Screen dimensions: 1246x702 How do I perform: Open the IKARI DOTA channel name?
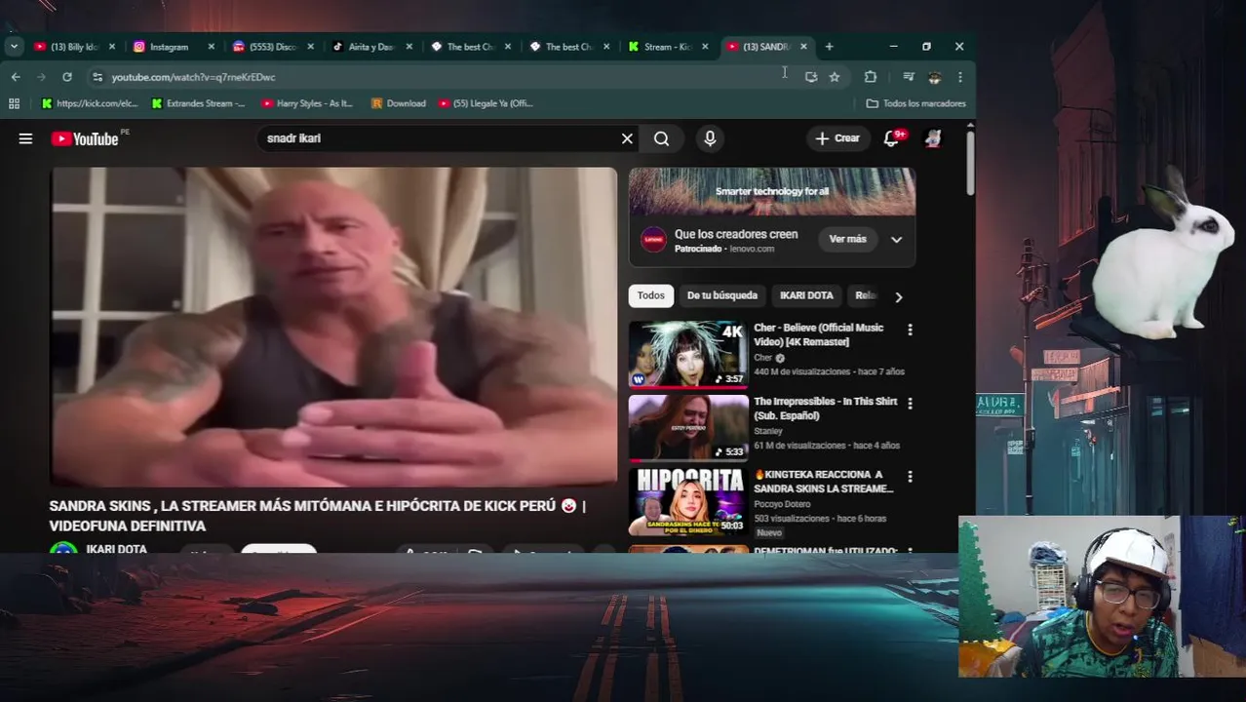[117, 549]
